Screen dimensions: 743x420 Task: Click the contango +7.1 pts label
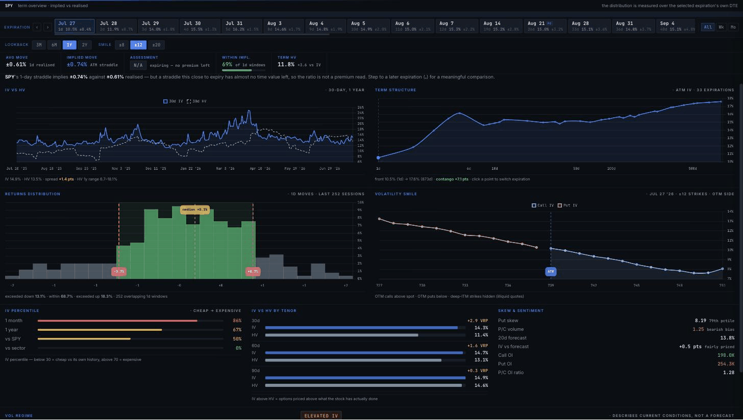[x=452, y=179]
